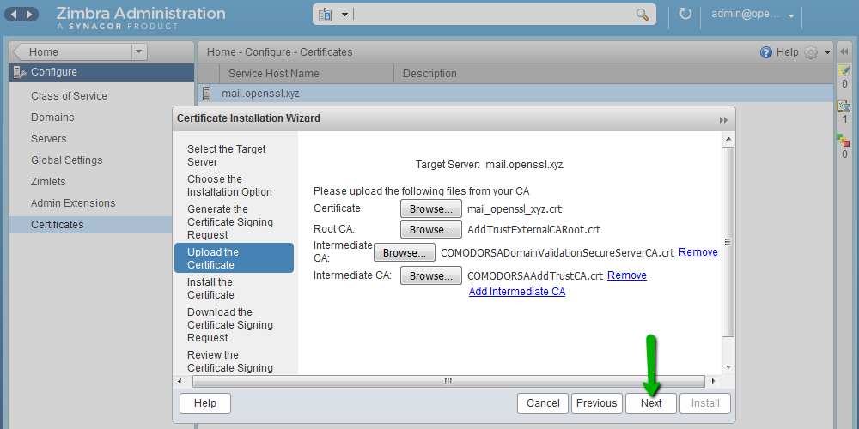The image size is (859, 429).
Task: Open the Home navigation dropdown arrow
Action: click(x=139, y=52)
